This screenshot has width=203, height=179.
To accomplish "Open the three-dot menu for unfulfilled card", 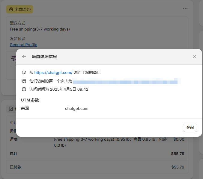I will [185, 9].
